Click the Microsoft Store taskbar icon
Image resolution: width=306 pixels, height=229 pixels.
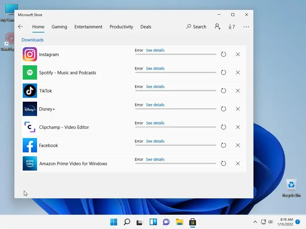(192, 222)
